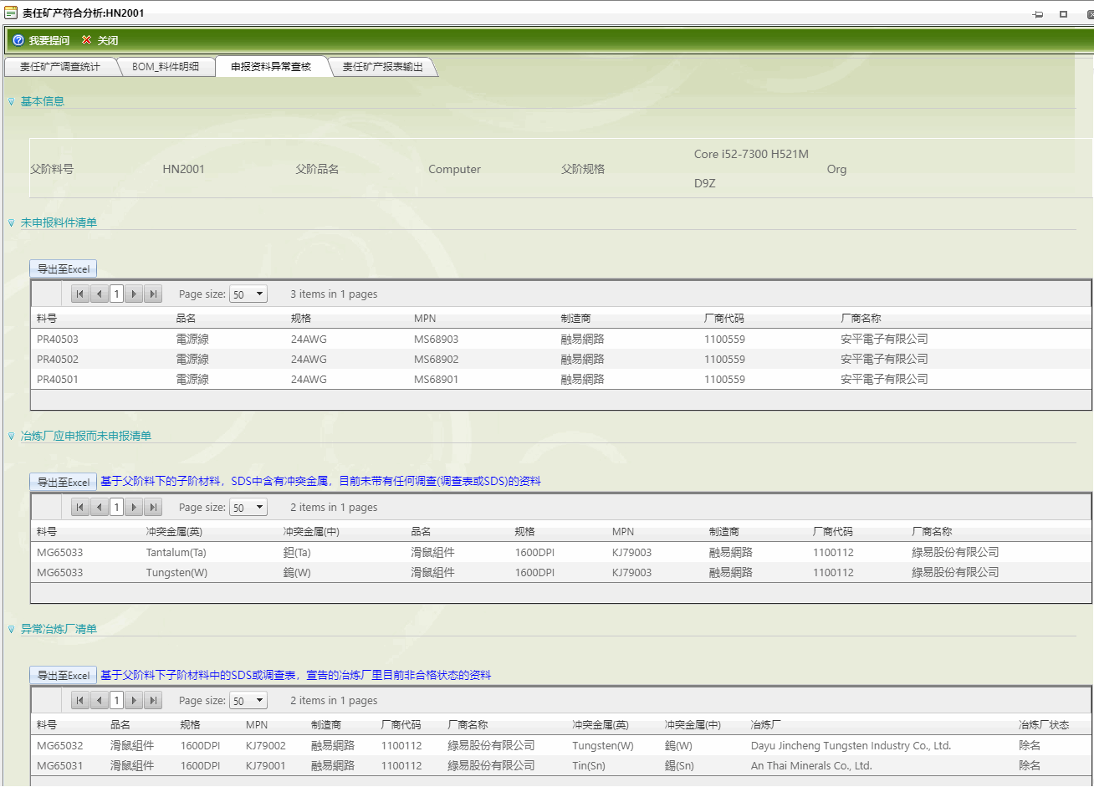Select row PR40501
The height and width of the screenshot is (787, 1094).
[x=560, y=380]
